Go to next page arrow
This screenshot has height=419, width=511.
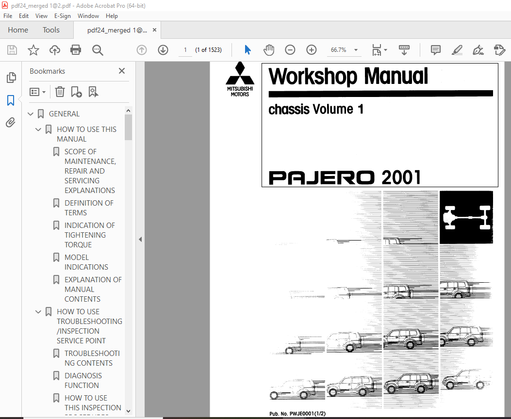163,50
